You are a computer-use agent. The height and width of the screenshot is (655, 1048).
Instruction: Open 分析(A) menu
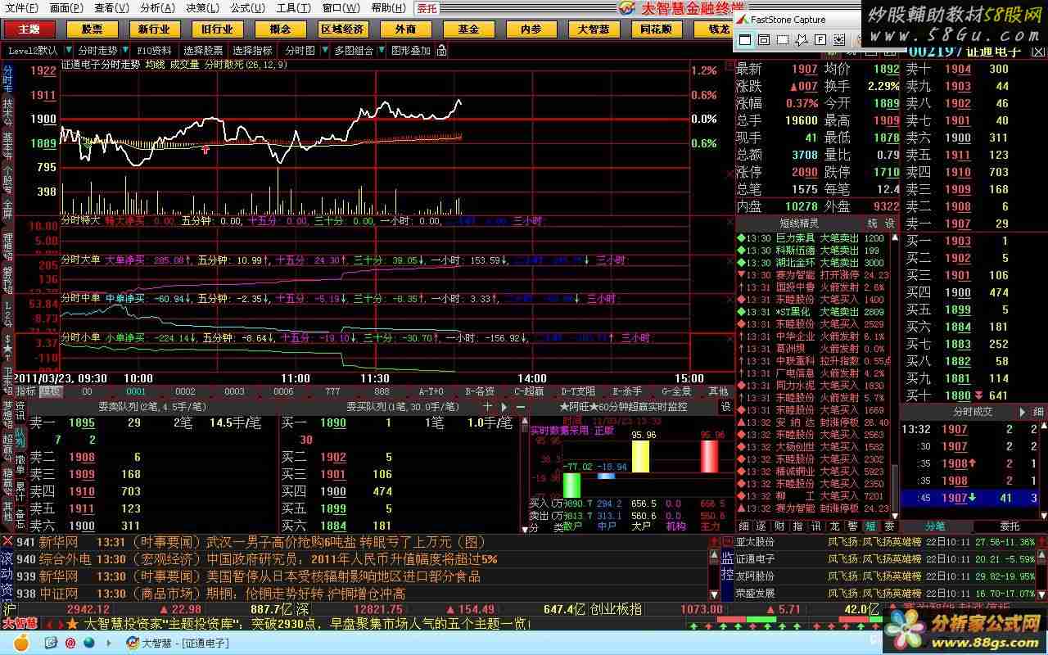click(x=157, y=7)
